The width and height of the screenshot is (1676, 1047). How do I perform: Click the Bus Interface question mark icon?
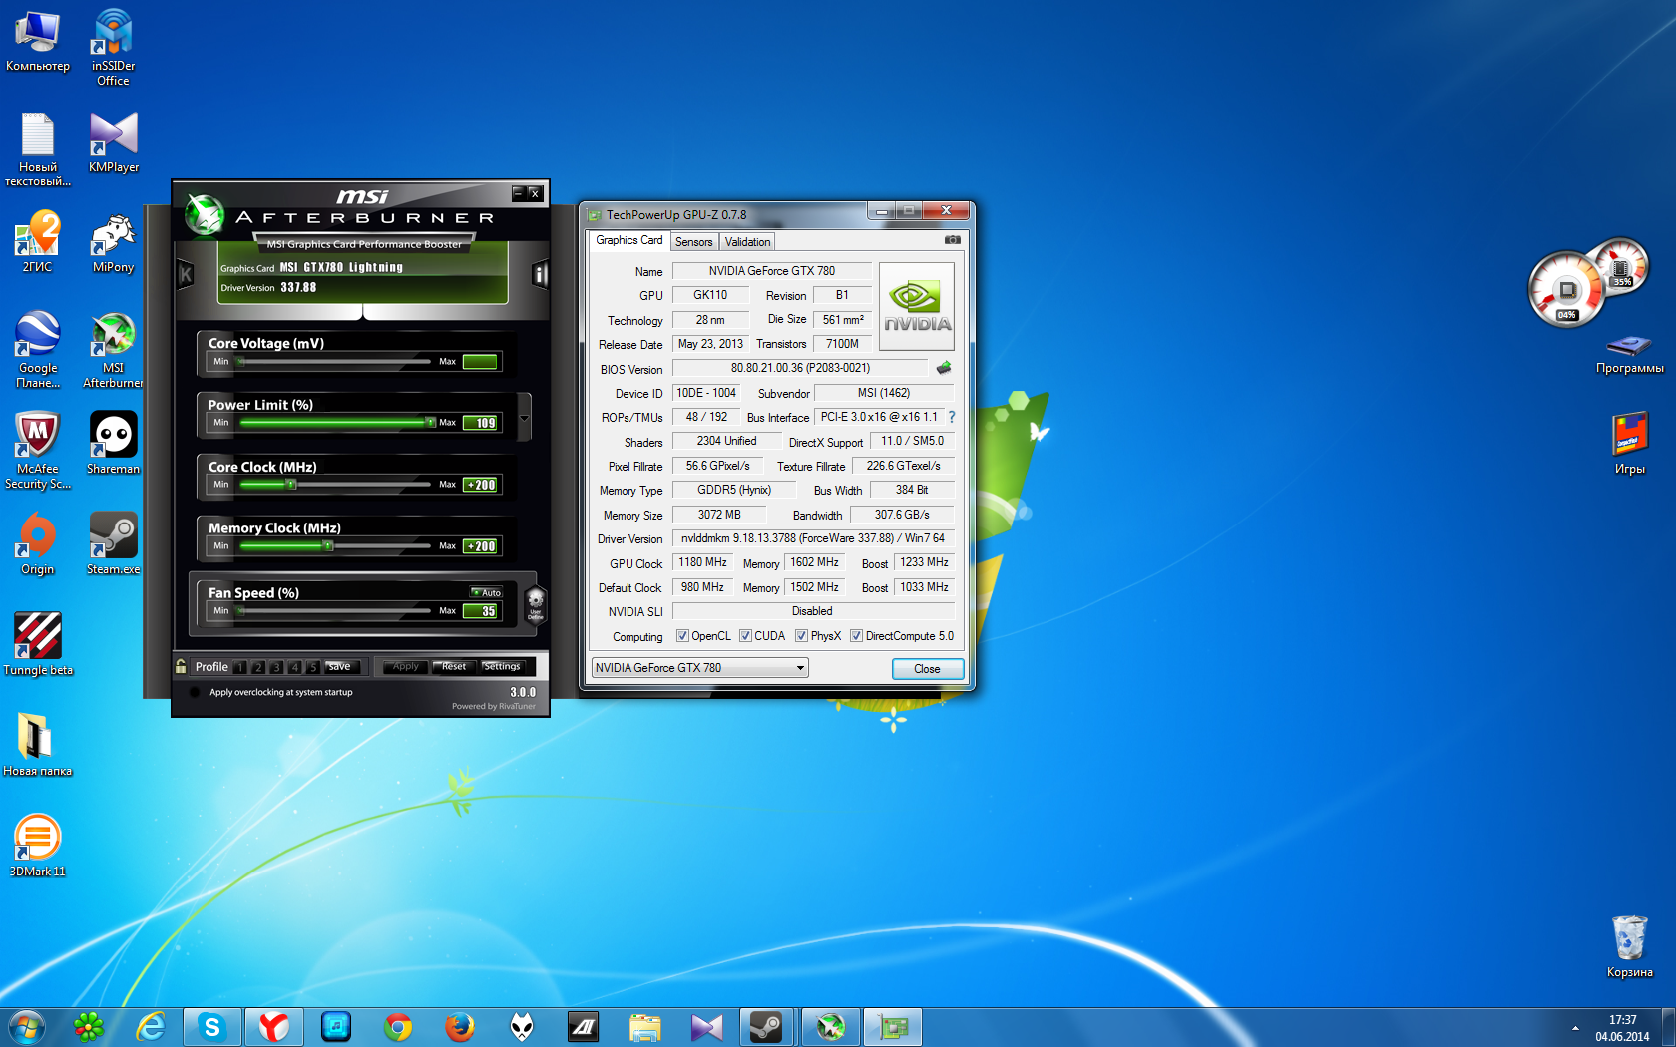click(x=951, y=417)
